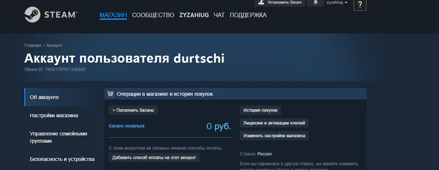Image resolution: width=439 pixels, height=170 pixels.
Task: Click Изменить настройки магазина button
Action: tap(274, 136)
